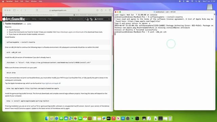Open Messages from the Dock

coord(61,118)
